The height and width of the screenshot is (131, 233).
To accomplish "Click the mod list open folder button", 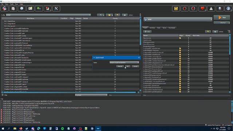I will coord(110,15).
